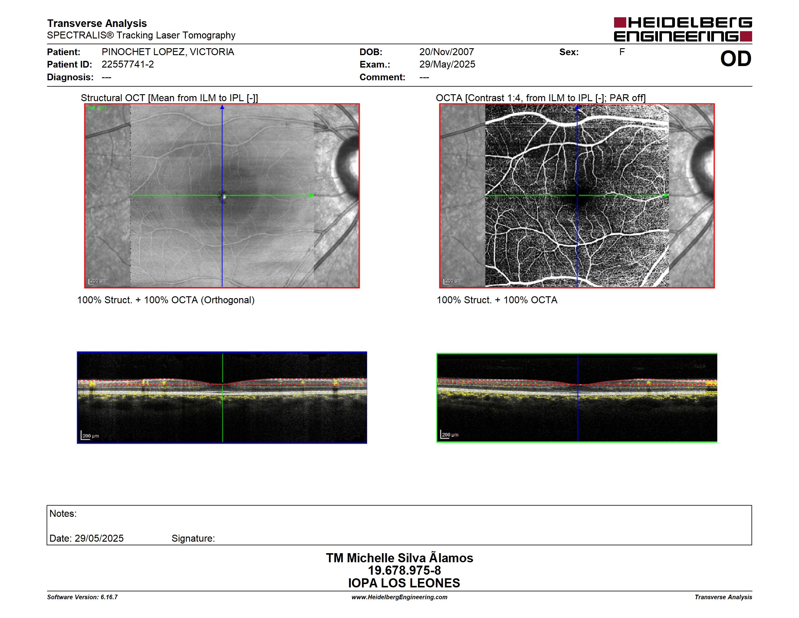Click Software Version: 6.16.7 footer
799x618 pixels.
click(82, 597)
